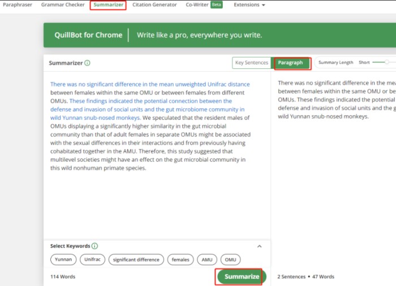Viewport: 396px width, 286px height.
Task: Adjust the Summary Length slider handle
Action: [x=386, y=62]
